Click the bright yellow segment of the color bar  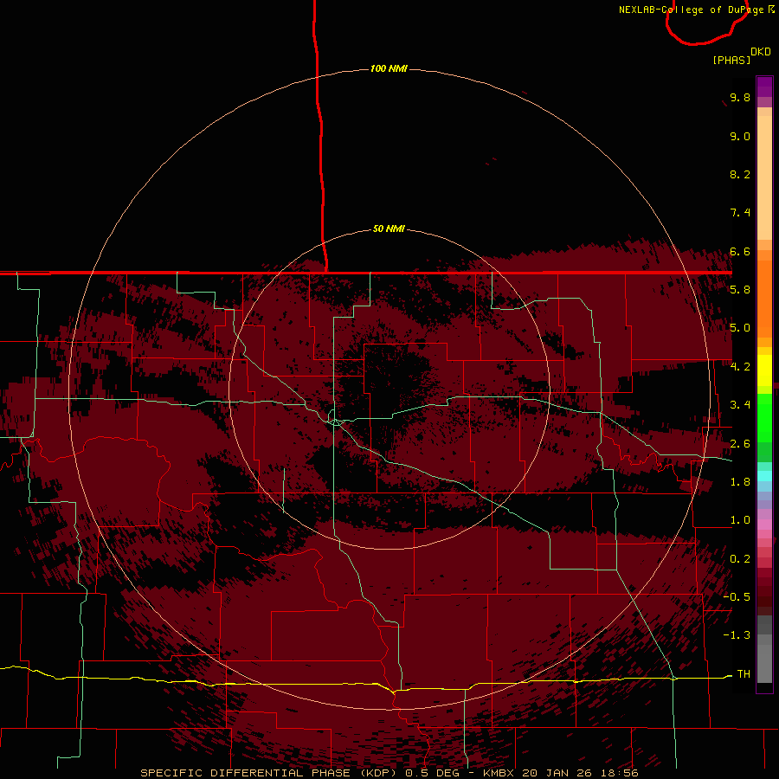coord(764,370)
